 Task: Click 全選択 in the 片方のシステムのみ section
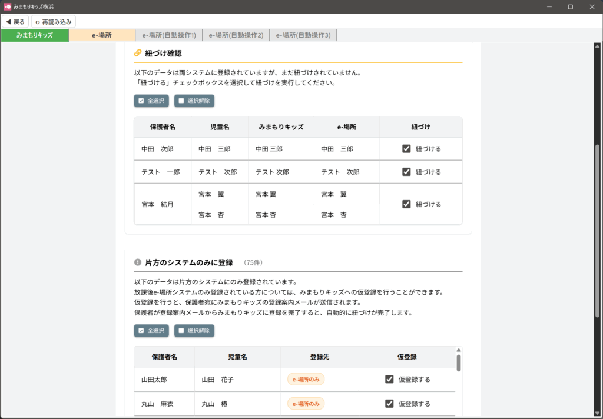coord(151,331)
